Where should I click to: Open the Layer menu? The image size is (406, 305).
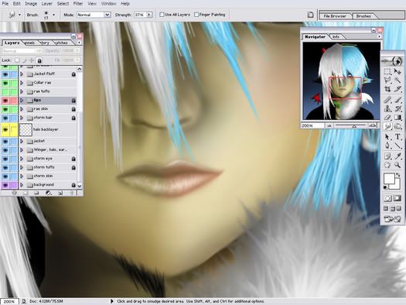pos(47,4)
